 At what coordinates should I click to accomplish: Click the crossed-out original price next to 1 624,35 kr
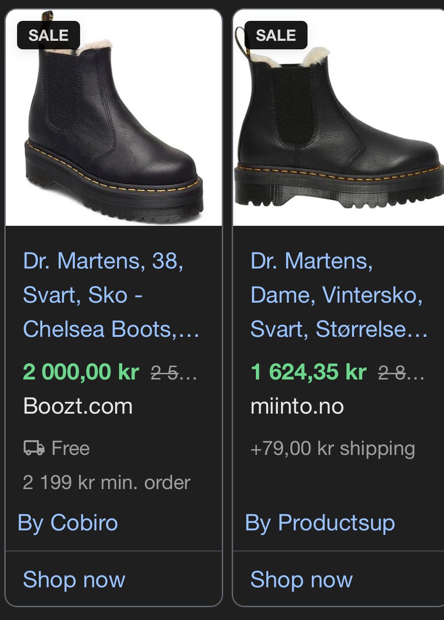pos(401,374)
